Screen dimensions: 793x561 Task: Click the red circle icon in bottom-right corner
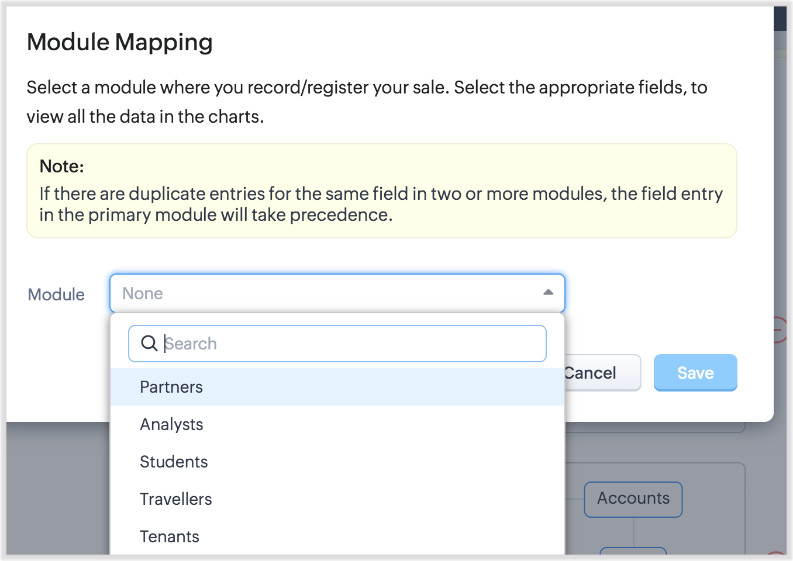(x=777, y=554)
